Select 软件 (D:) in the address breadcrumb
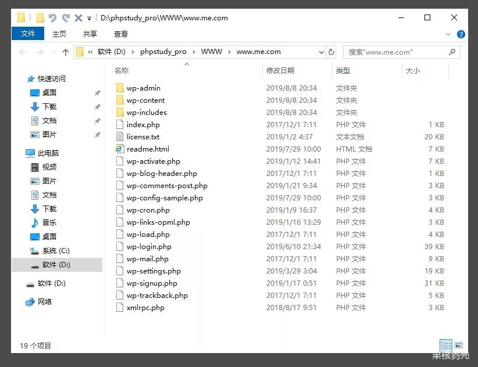The width and height of the screenshot is (478, 367). (x=111, y=52)
